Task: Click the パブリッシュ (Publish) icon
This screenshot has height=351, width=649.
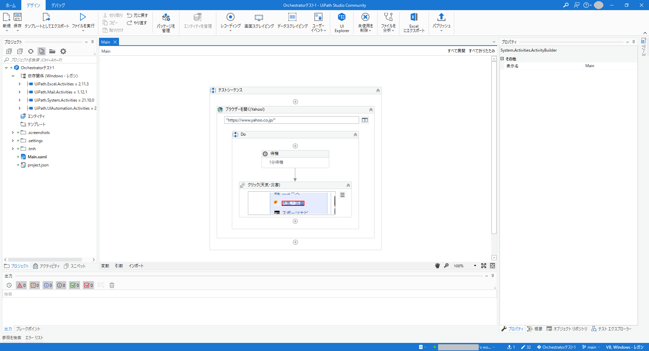Action: point(441,22)
